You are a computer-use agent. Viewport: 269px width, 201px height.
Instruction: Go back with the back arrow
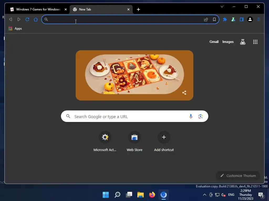coord(11,19)
